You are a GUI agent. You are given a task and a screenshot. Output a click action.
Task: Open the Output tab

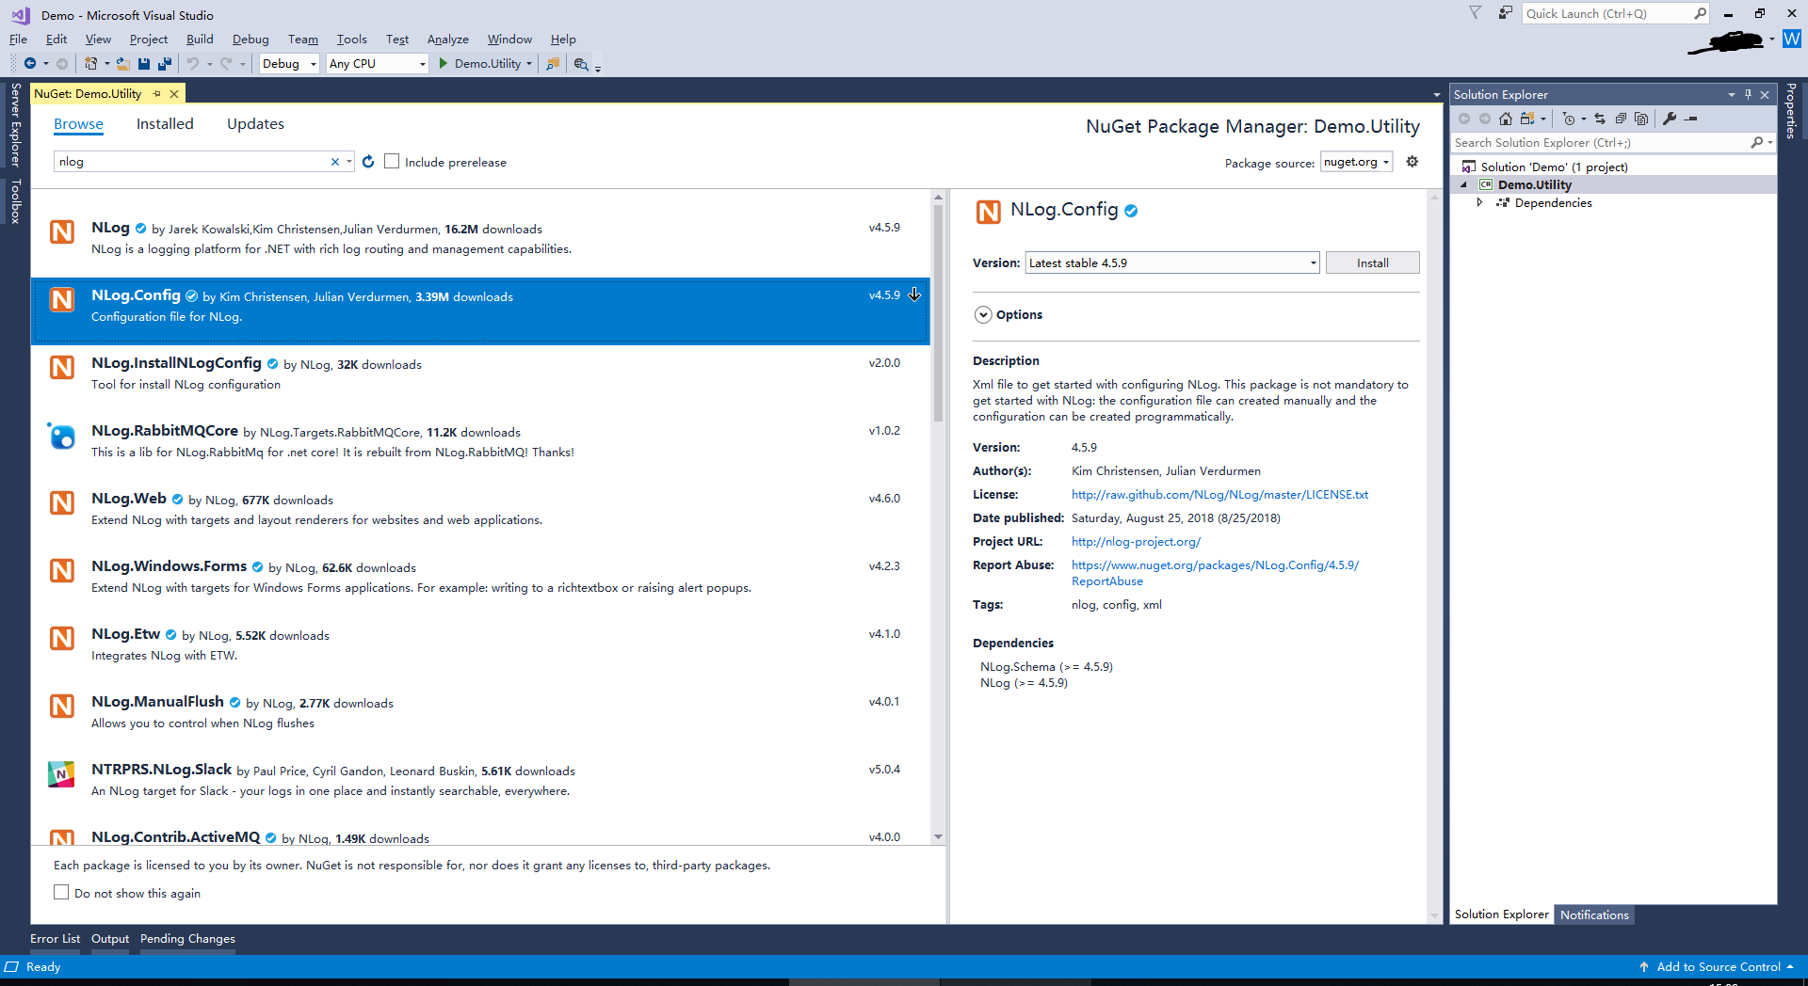[110, 939]
